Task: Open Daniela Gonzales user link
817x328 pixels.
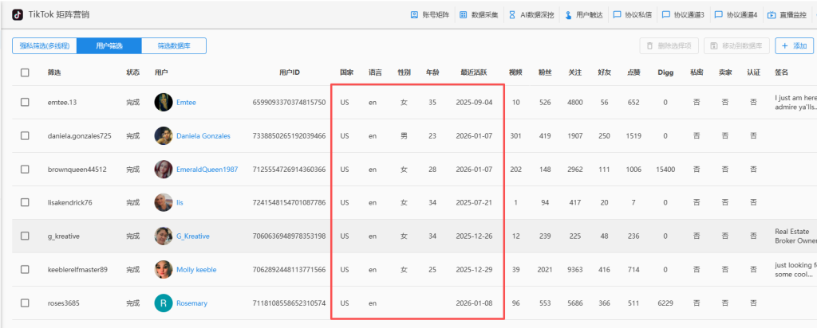Action: [203, 135]
